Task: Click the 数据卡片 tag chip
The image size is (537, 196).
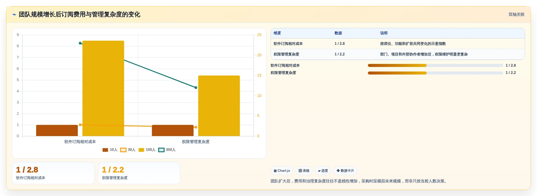Action: coord(345,171)
